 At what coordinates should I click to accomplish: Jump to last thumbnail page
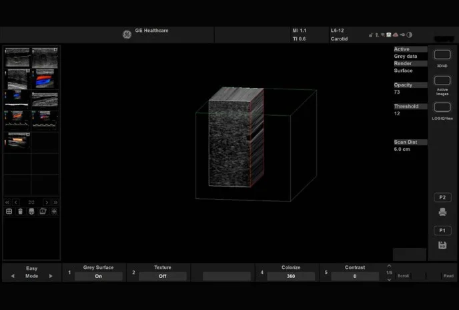[x=55, y=202]
